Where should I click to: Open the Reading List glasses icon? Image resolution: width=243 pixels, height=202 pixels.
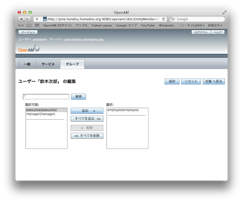[x=21, y=25]
